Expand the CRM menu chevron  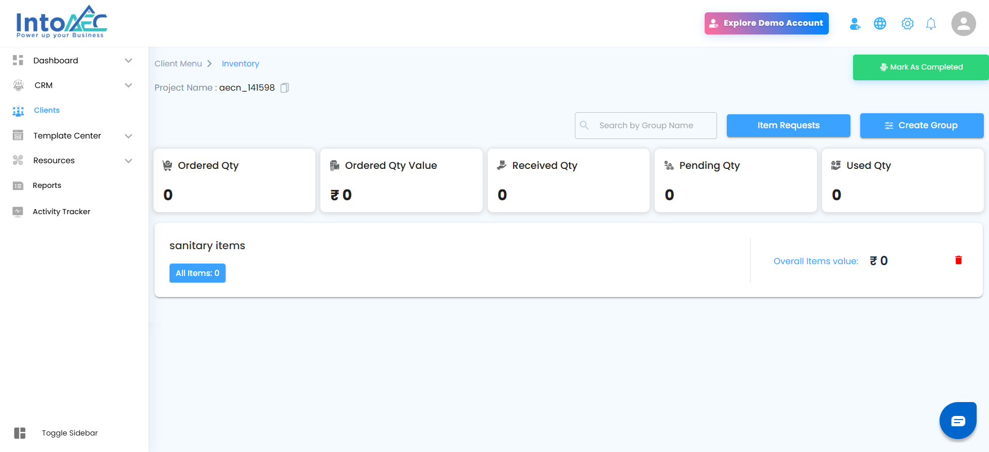tap(128, 85)
